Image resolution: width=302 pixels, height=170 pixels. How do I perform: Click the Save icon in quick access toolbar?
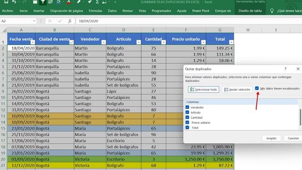[6, 2]
